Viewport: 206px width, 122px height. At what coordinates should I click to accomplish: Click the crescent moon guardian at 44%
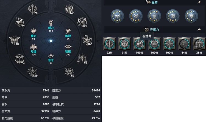point(184,44)
